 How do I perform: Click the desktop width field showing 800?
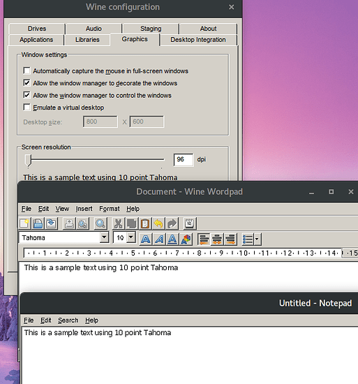click(100, 121)
